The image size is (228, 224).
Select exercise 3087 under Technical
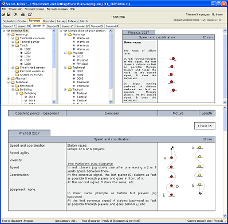[80, 71]
